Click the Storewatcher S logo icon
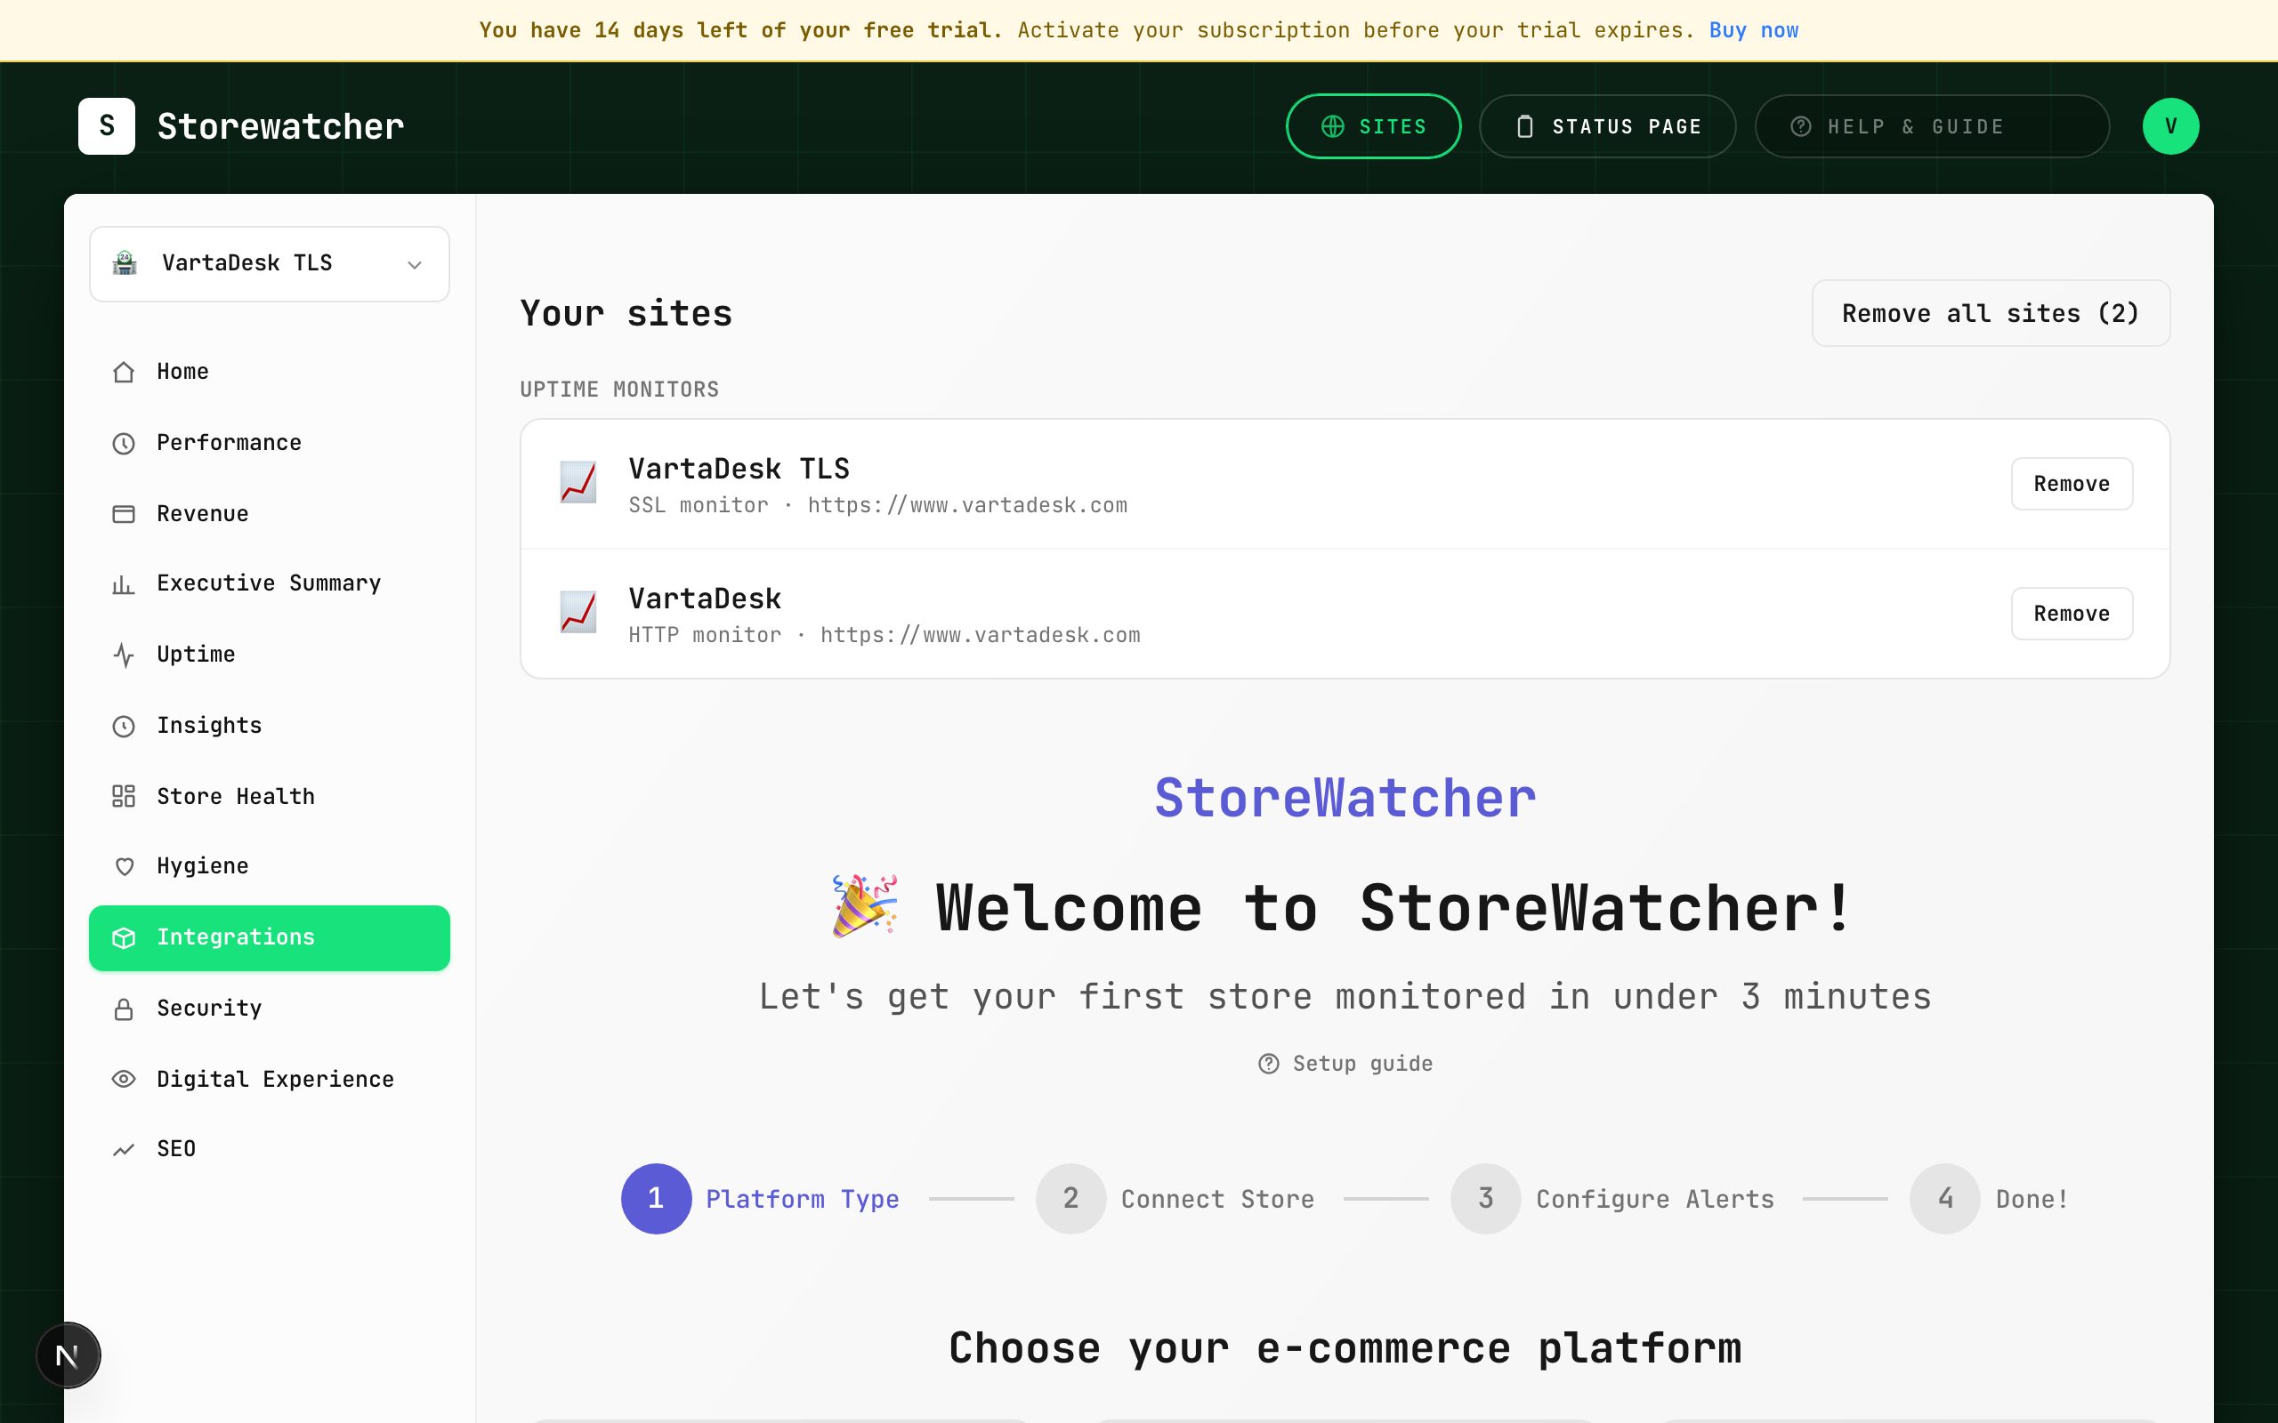The image size is (2278, 1423). point(107,126)
